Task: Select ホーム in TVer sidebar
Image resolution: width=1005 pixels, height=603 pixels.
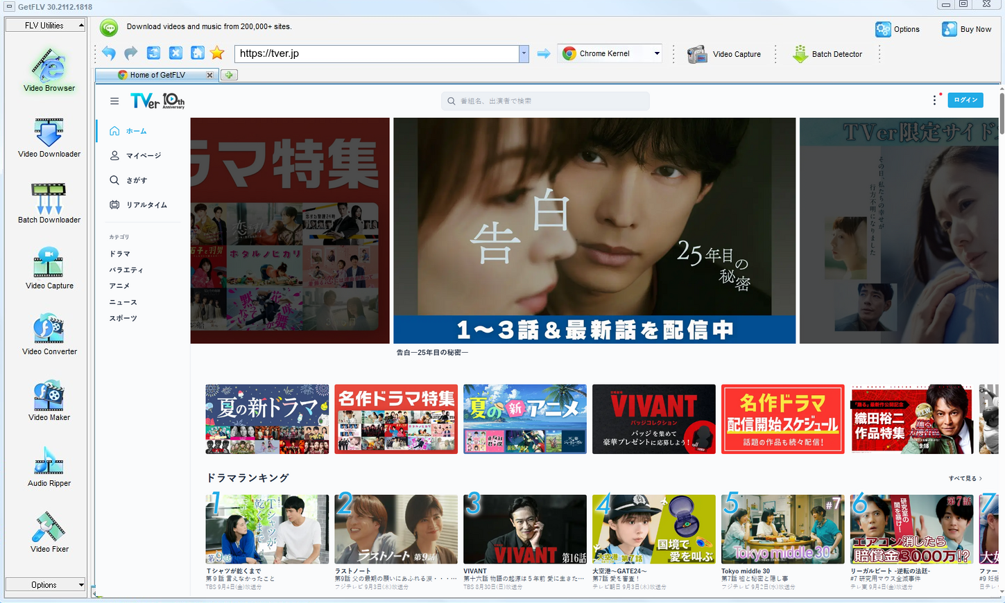Action: 137,131
